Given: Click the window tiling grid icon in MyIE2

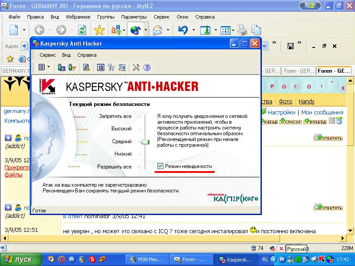Looking at the screenshot, I should pyautogui.click(x=225, y=30).
